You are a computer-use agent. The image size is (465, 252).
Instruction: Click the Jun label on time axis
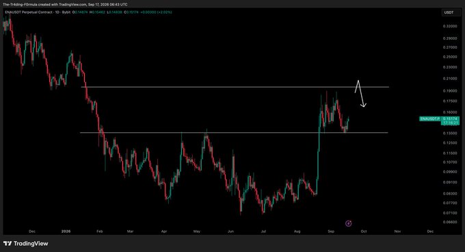(230, 231)
